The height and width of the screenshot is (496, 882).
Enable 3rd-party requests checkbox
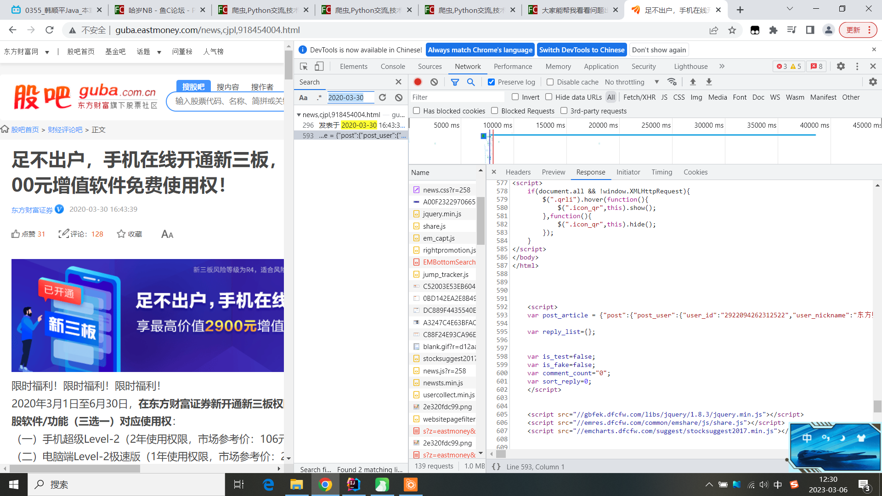(564, 111)
